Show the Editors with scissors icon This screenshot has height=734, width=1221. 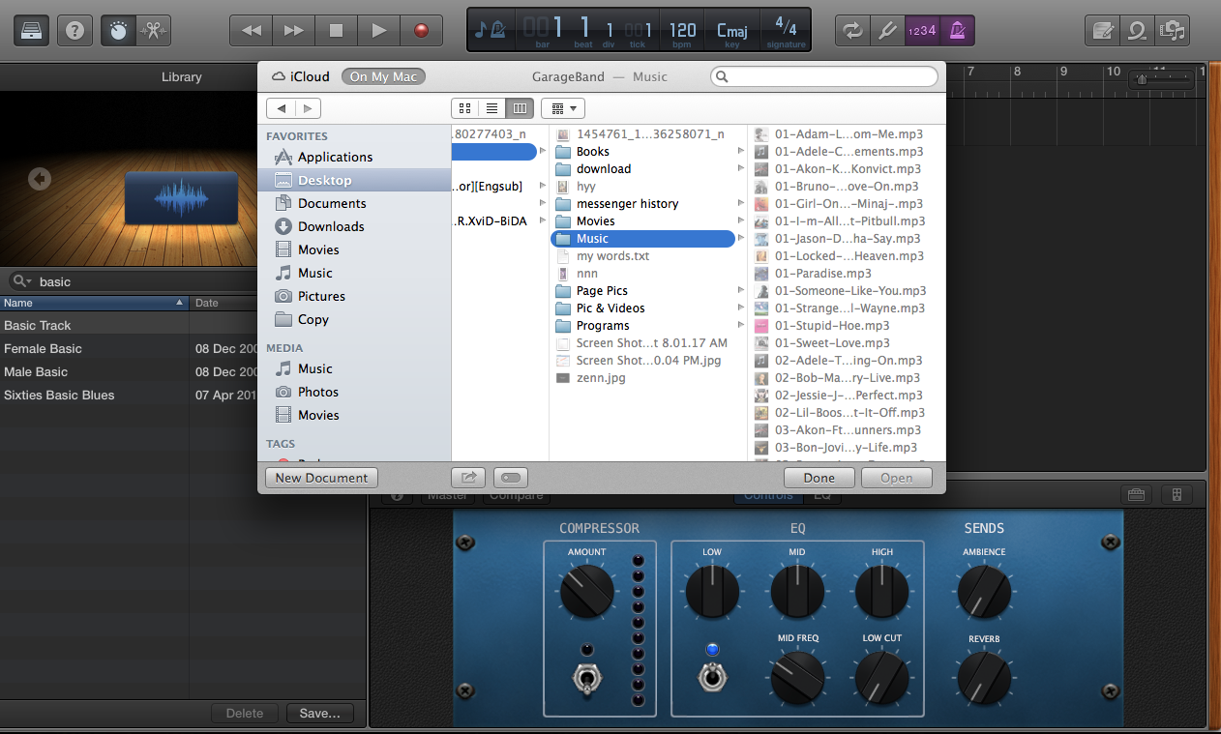point(151,30)
